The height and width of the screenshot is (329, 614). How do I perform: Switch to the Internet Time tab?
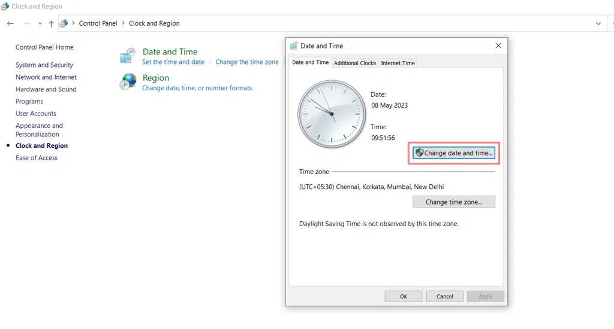point(398,63)
